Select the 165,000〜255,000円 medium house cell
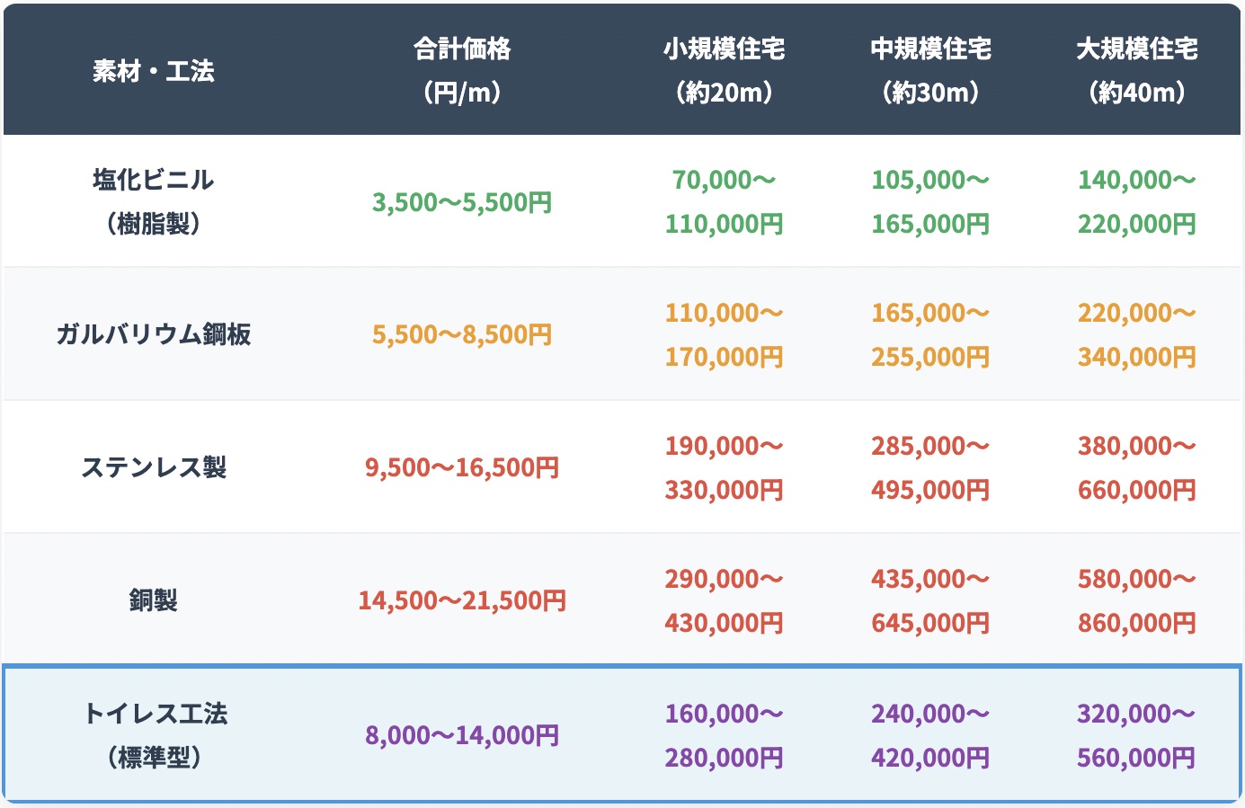 point(930,334)
